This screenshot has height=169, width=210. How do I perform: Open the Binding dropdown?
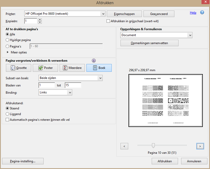click(x=70, y=92)
